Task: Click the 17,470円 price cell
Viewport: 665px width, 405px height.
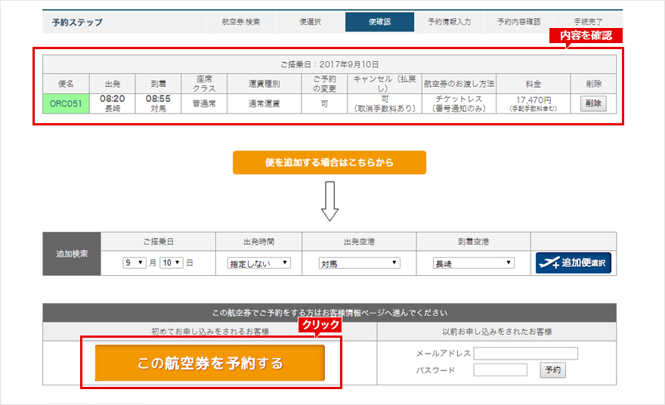Action: click(534, 104)
